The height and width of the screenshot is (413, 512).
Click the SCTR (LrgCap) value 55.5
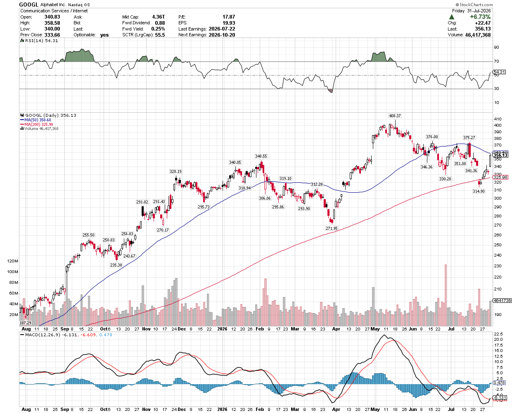coord(160,35)
